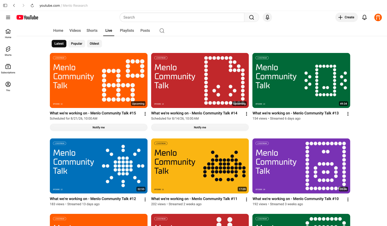Open title link Menlo Community Talk #12
387x226 pixels.
(93, 199)
